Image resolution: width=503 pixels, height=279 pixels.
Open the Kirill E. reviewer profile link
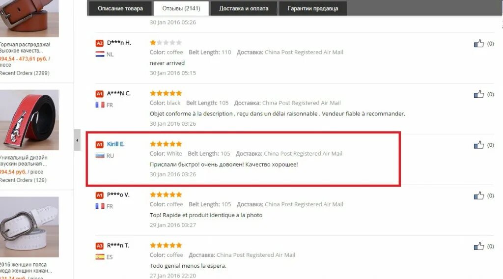[115, 144]
